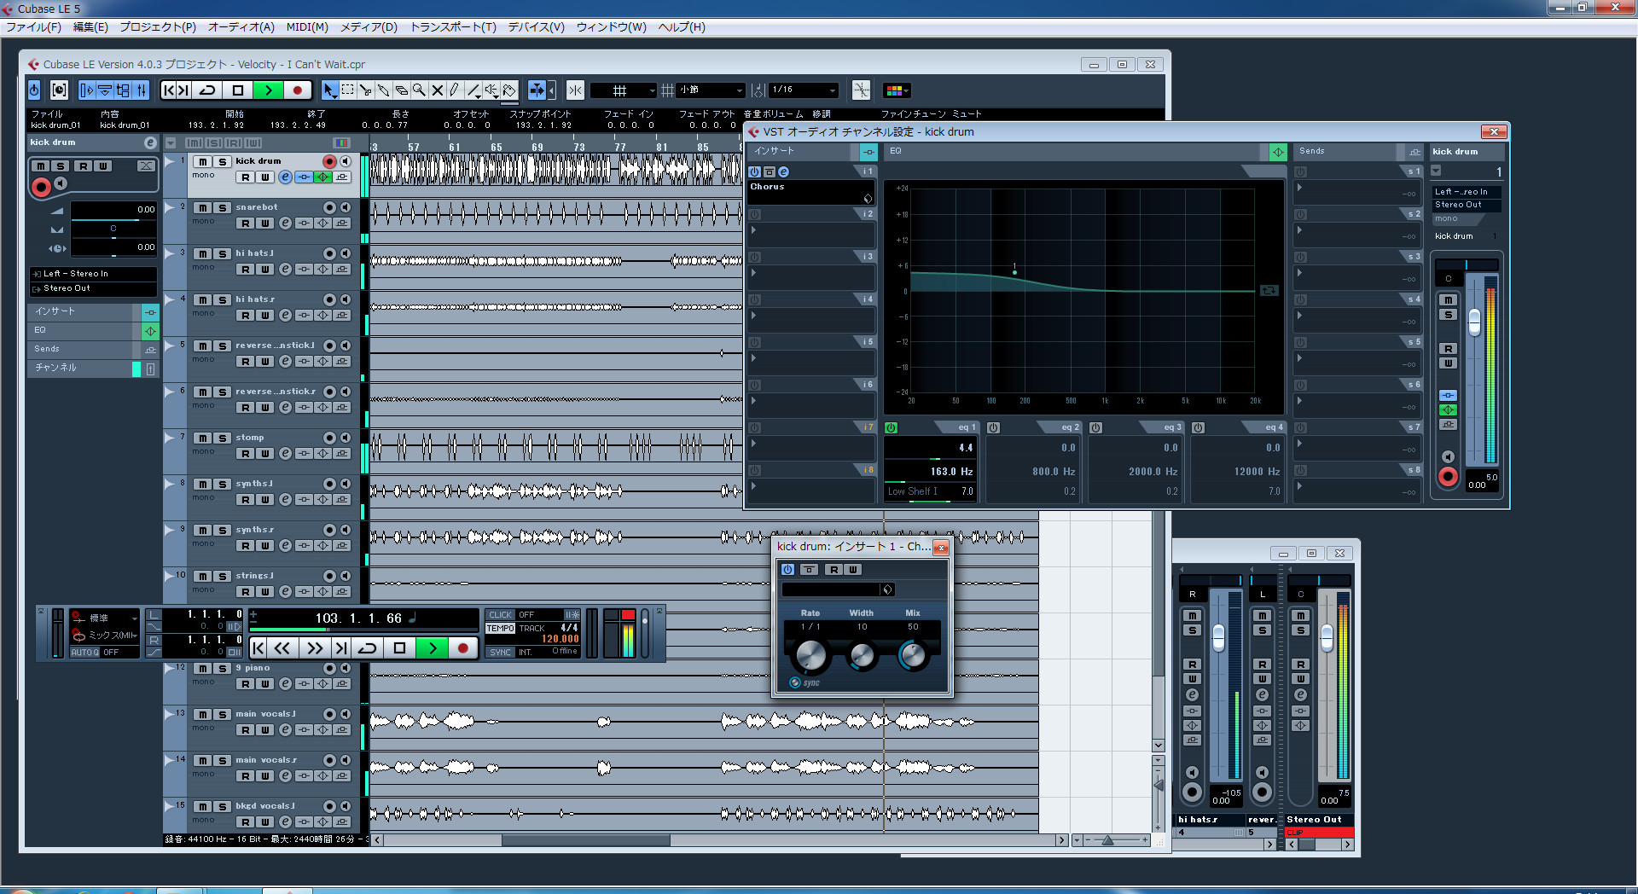The width and height of the screenshot is (1638, 894).
Task: Click kick drum fader in channel settings
Action: click(x=1474, y=322)
